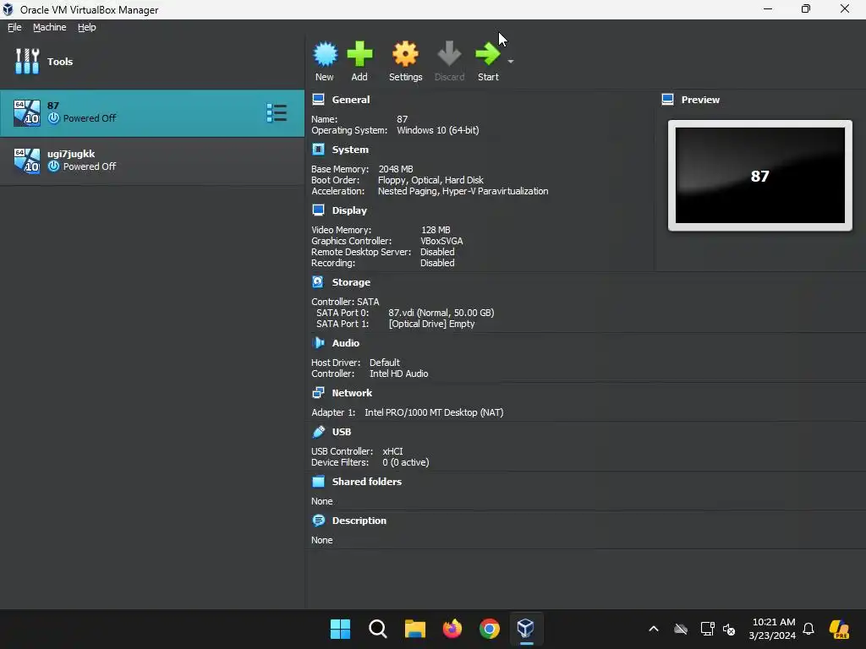The width and height of the screenshot is (866, 649).
Task: Open the notifications bell
Action: [x=808, y=629]
